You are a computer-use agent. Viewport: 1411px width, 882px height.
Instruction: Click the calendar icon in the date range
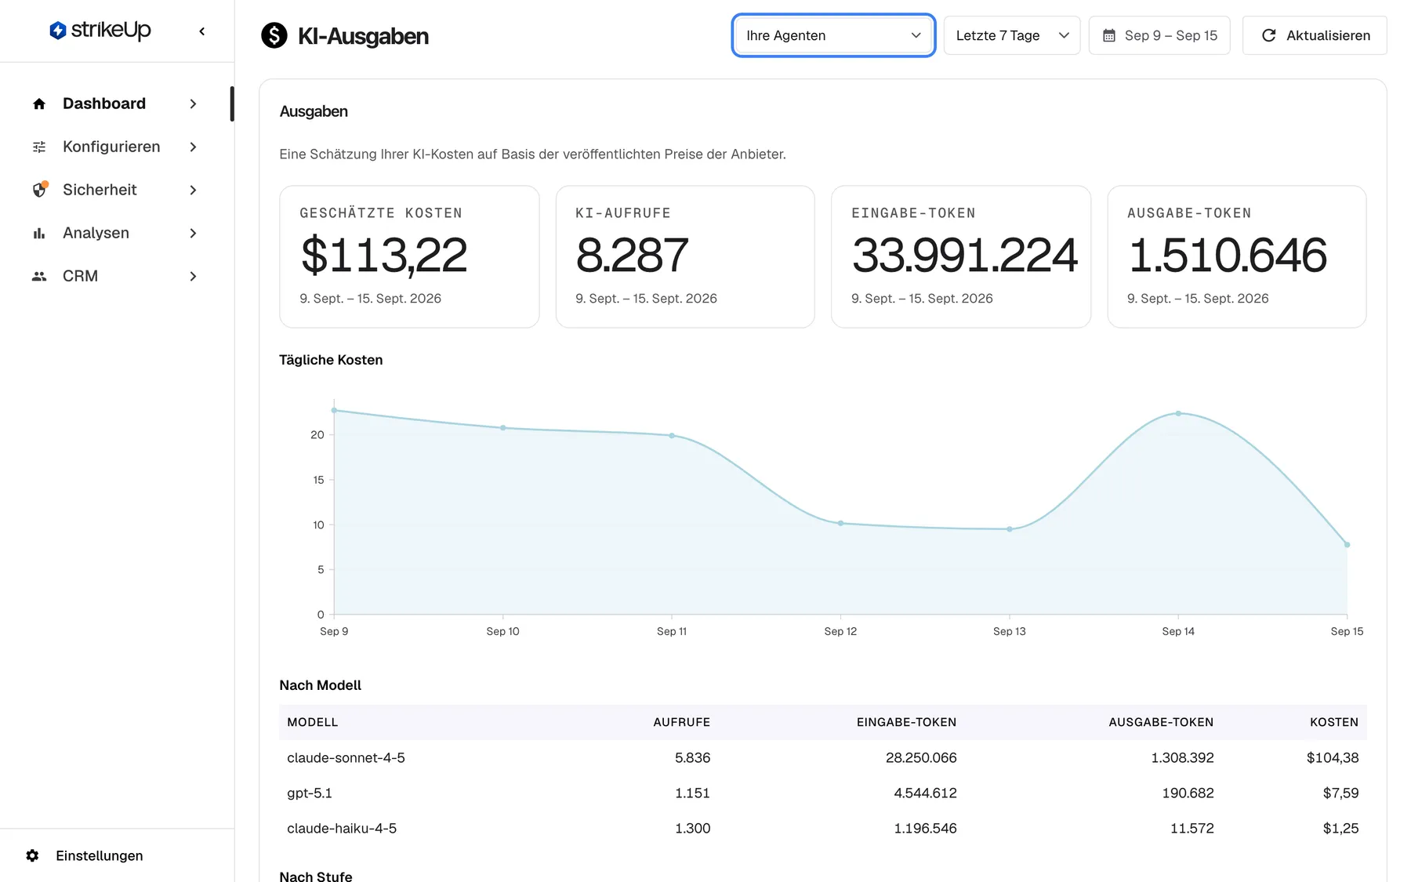coord(1109,35)
